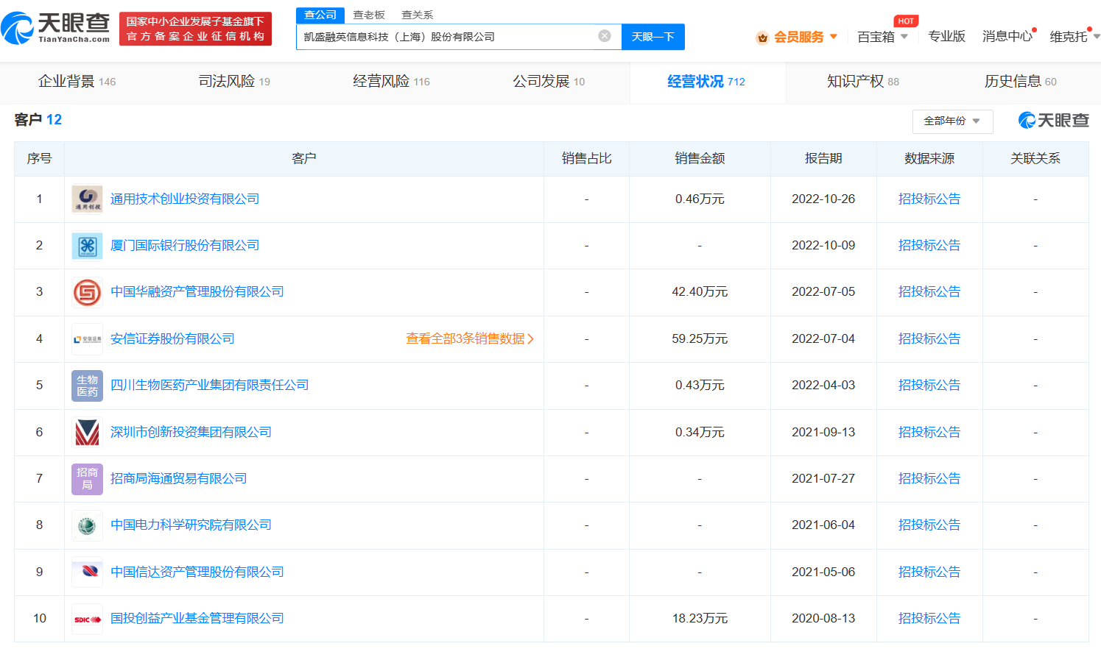The height and width of the screenshot is (660, 1101).
Task: Open 招投标公告 source for 2022-07-04 row
Action: pyautogui.click(x=929, y=338)
